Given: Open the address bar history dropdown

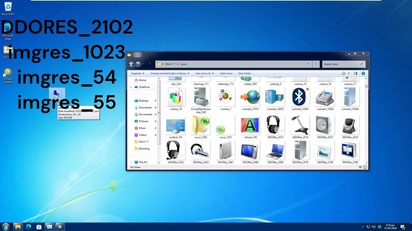Looking at the screenshot, I should [308, 64].
